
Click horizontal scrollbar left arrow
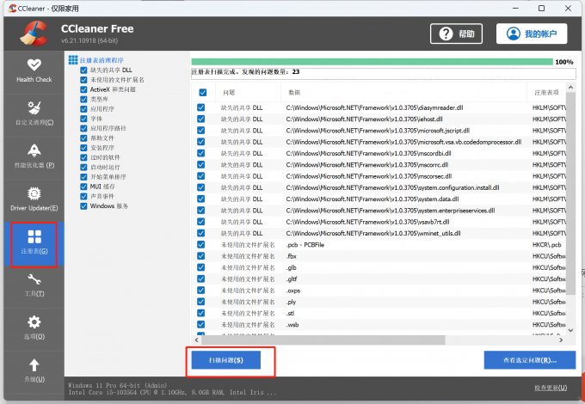click(197, 340)
